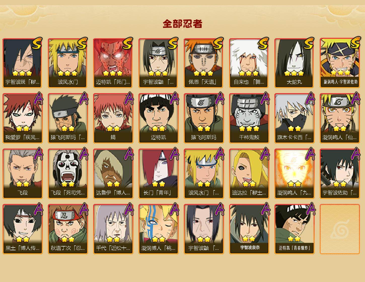
Task: Click the 漩涡鸣人·宇智波佐助 card
Action: [x=340, y=63]
